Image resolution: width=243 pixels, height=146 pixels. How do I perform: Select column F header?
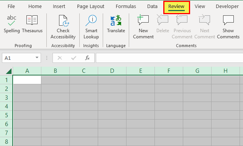(x=169, y=71)
